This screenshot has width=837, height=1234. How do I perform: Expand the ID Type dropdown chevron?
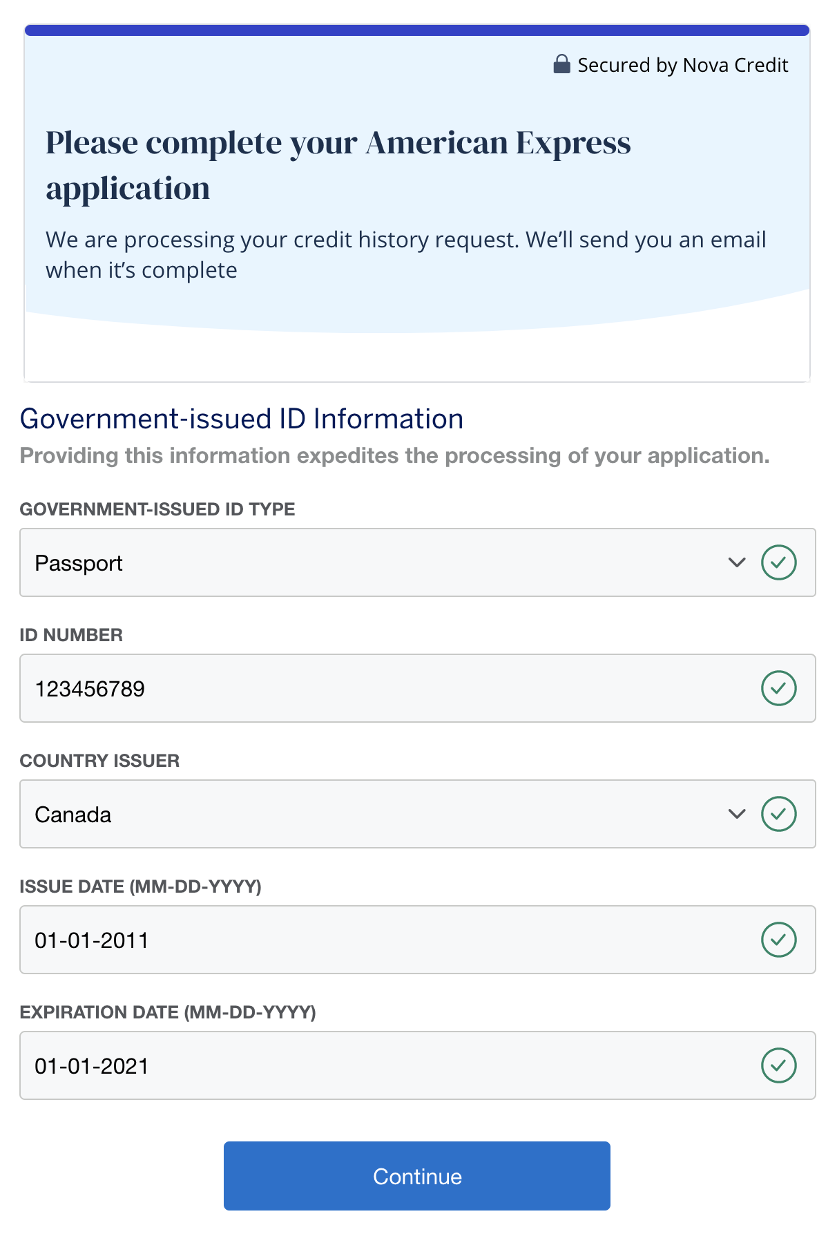pos(737,562)
